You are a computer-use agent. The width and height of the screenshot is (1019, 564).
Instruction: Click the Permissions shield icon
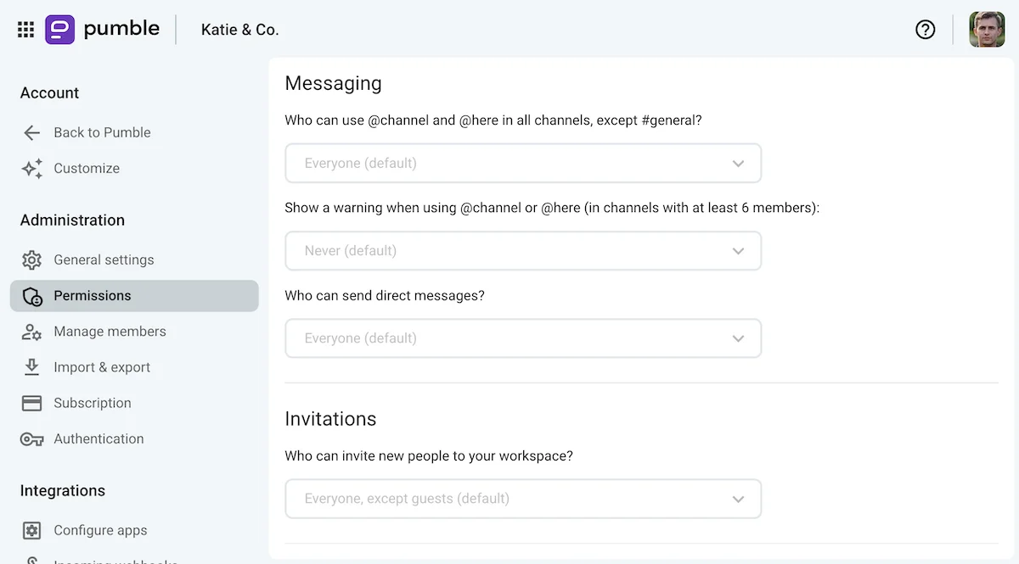[x=32, y=295]
